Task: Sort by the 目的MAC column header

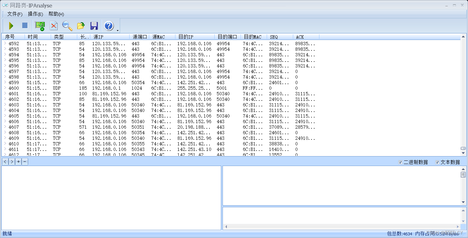Action: point(254,37)
